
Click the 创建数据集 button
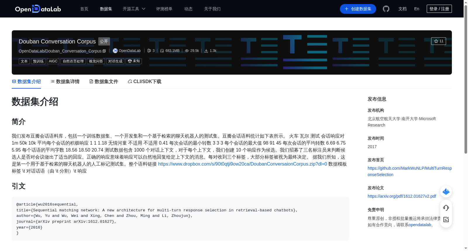click(x=358, y=9)
